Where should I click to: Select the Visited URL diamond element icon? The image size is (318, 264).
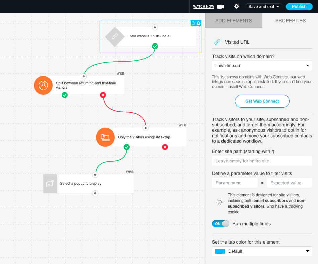(115, 36)
